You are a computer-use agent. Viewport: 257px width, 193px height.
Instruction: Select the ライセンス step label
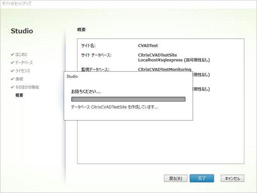coord(22,71)
